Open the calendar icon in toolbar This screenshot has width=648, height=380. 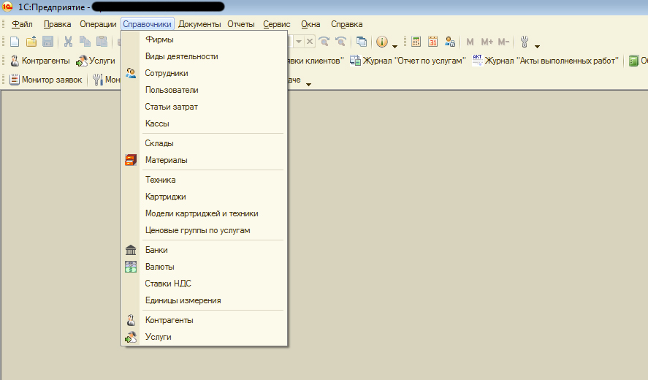click(433, 42)
